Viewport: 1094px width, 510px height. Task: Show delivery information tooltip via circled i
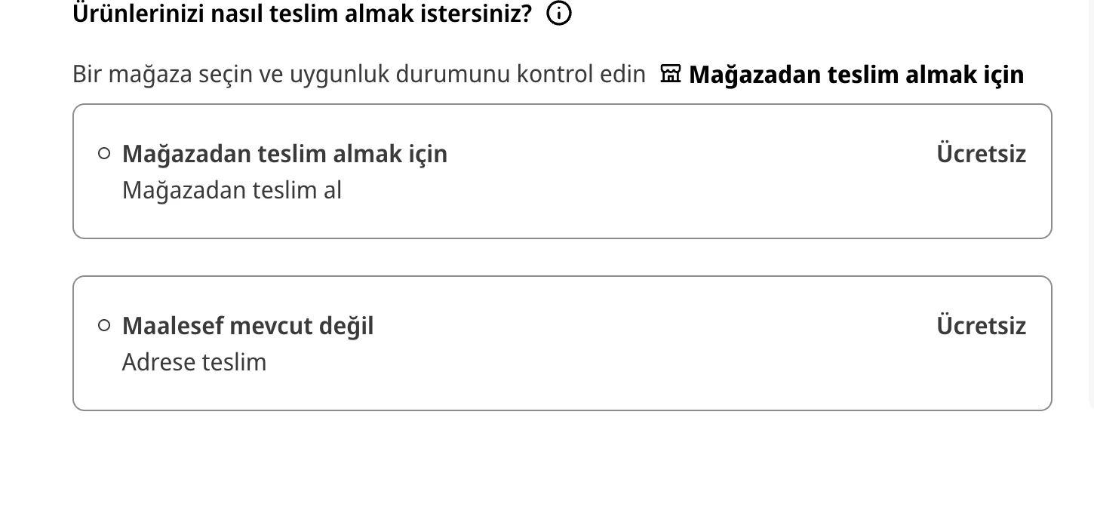(558, 13)
